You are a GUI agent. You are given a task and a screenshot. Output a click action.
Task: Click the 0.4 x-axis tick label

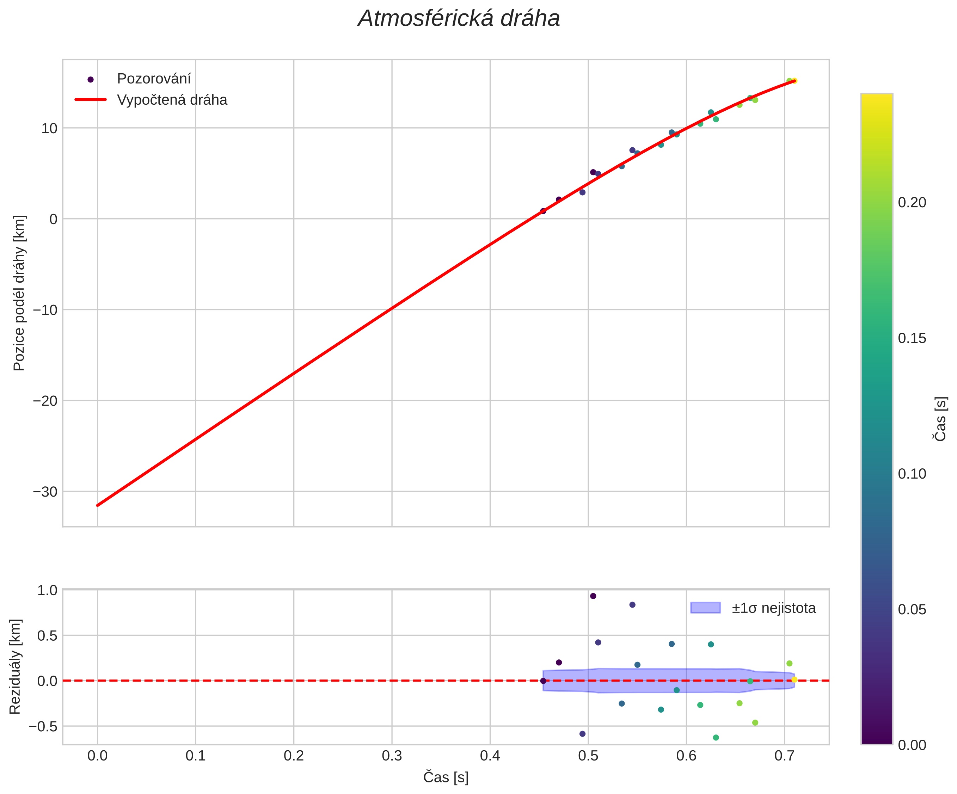pyautogui.click(x=490, y=756)
